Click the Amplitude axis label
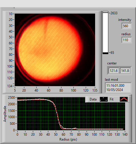 [5, 114]
